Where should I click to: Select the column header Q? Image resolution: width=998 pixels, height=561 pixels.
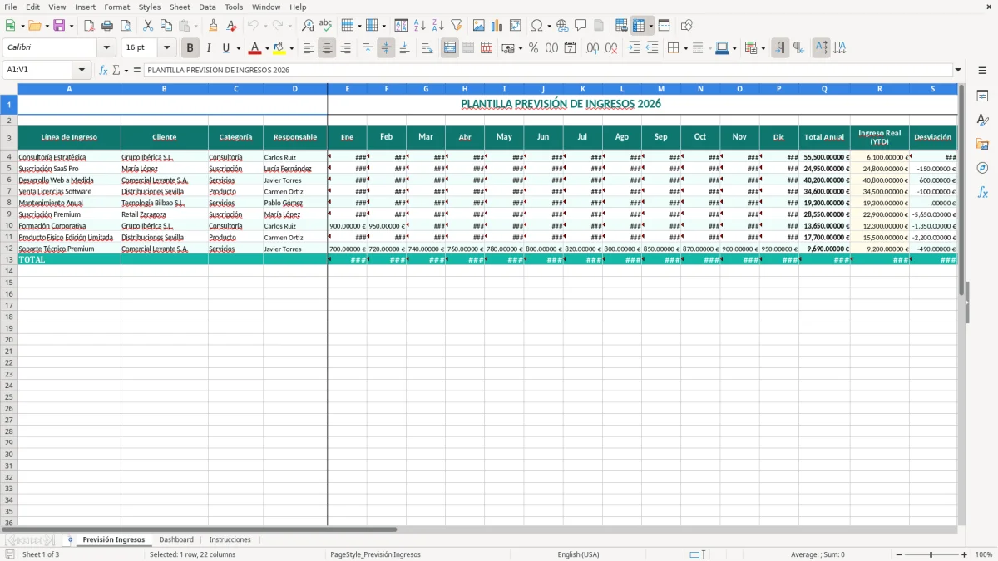[824, 88]
